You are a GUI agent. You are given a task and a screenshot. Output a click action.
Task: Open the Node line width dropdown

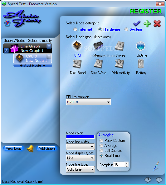(80, 147)
